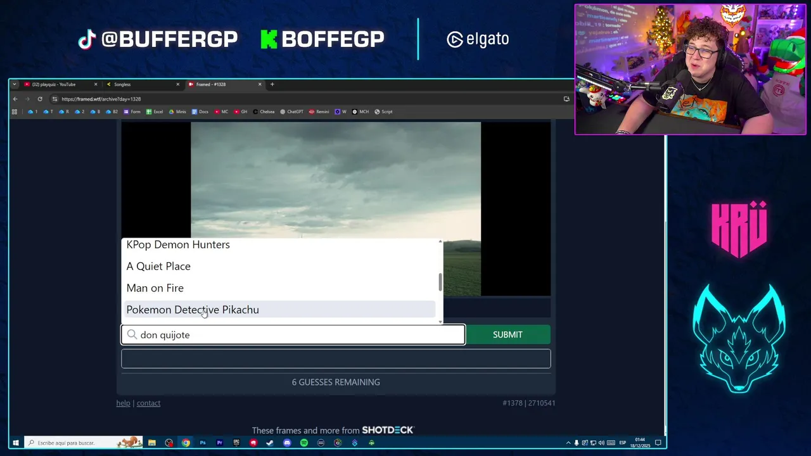Open Epic Games launcher from taskbar
Viewport: 811px width, 456px height.
tap(236, 443)
